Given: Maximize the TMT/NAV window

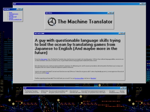Looking at the screenshot, I should point(19,9).
